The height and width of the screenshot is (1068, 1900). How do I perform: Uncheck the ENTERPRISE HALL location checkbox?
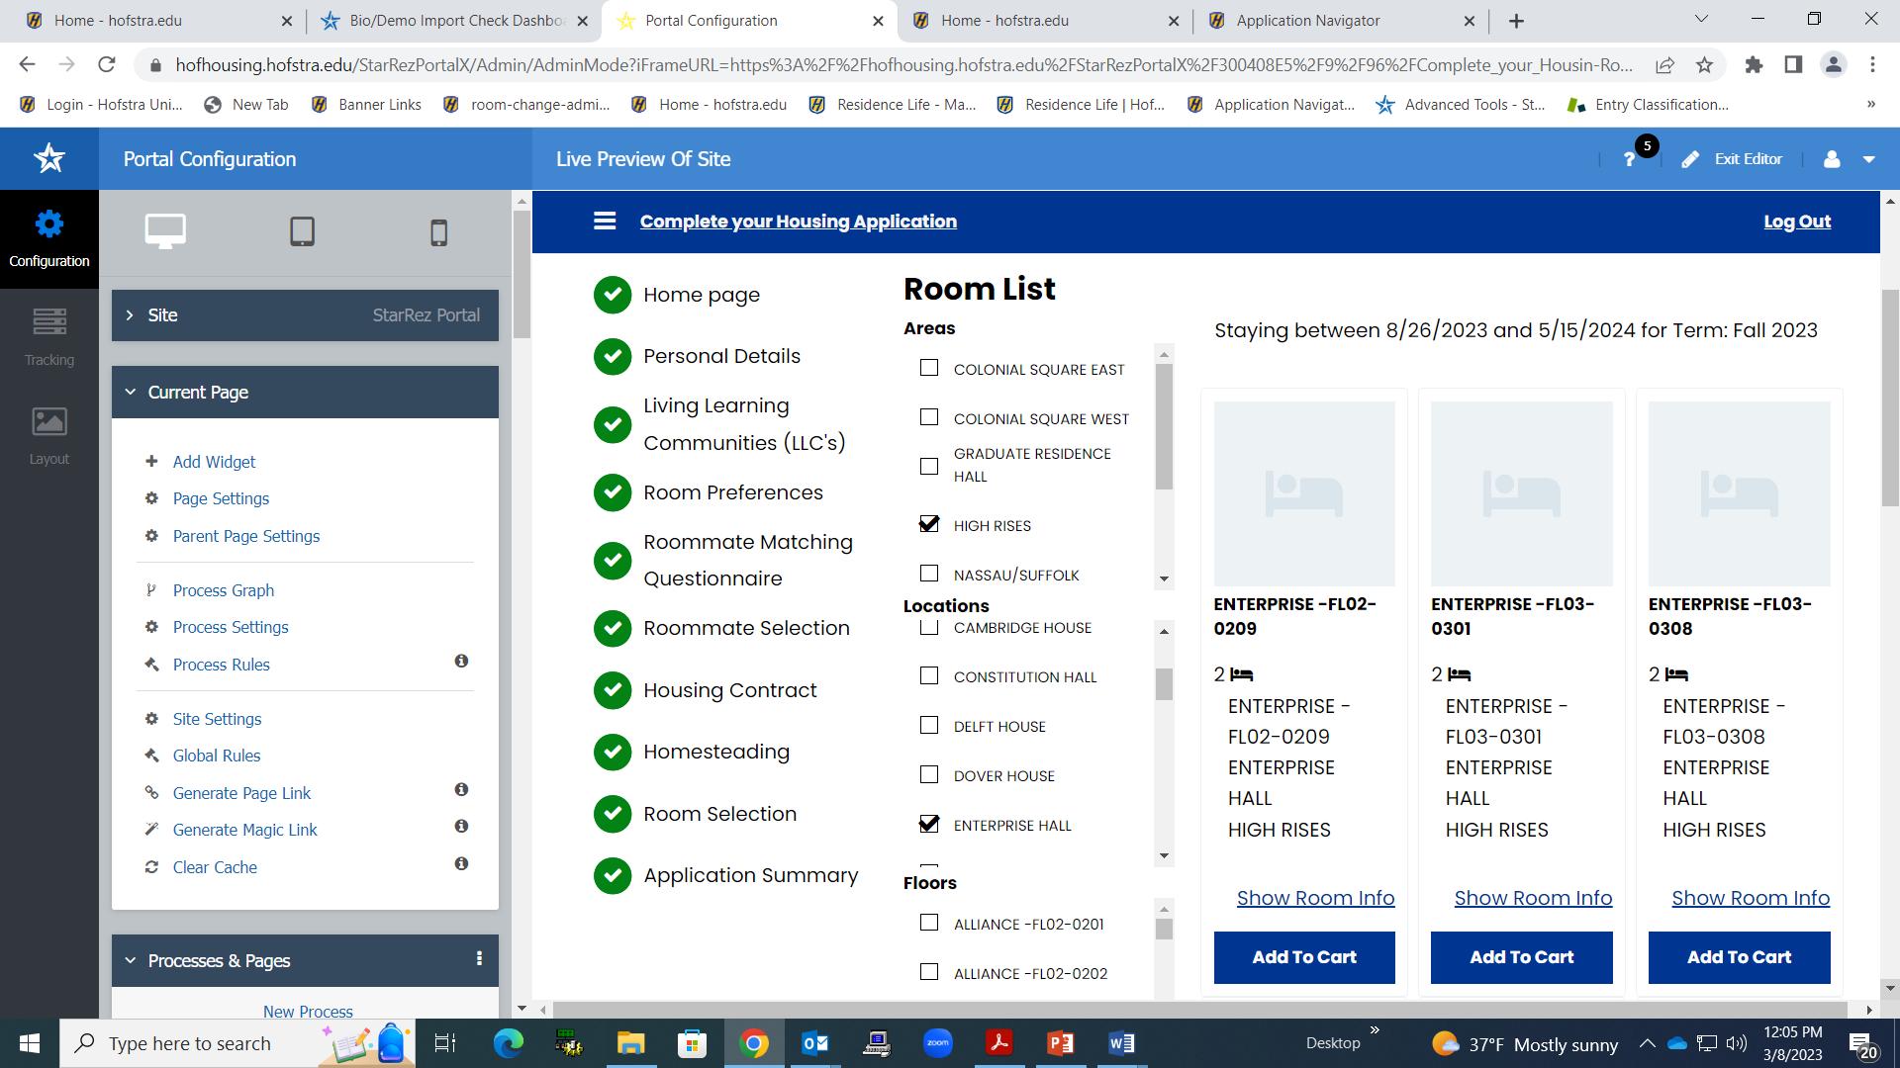(928, 824)
